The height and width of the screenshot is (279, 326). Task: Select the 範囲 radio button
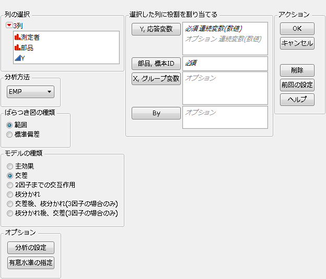pyautogui.click(x=9, y=125)
